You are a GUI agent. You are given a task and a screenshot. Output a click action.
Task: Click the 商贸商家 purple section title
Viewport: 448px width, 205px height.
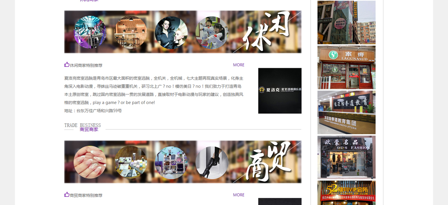(89, 129)
